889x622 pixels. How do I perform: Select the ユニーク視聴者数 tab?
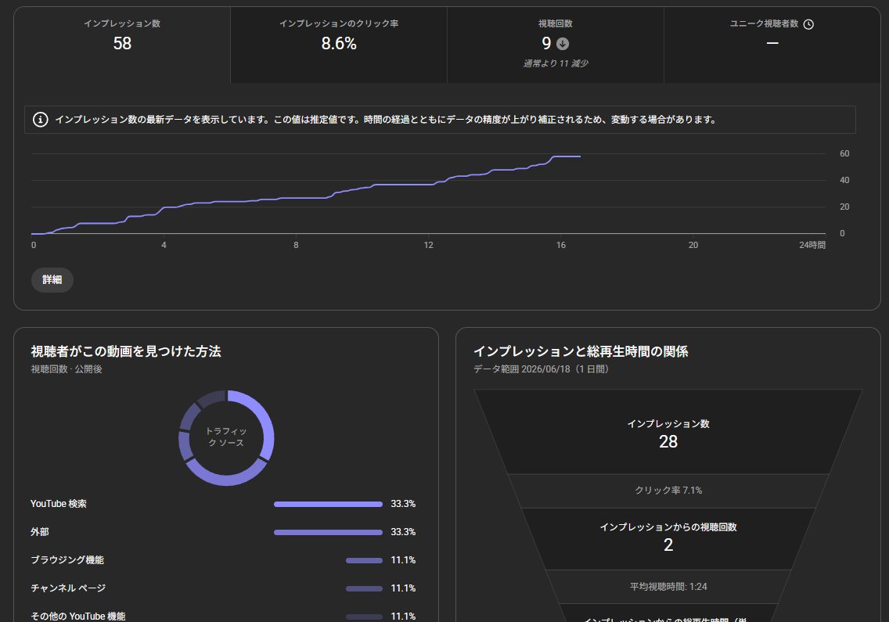772,45
